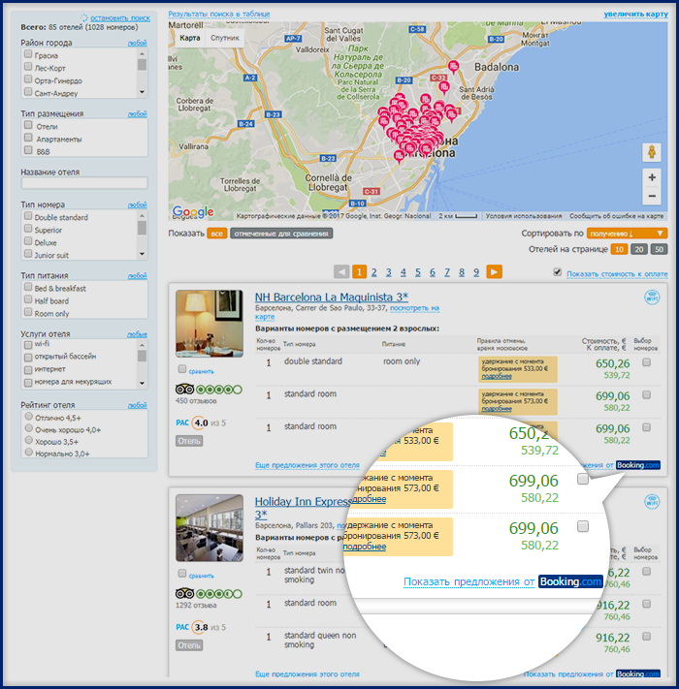679x689 pixels.
Task: Click увеличить карту link
Action: [x=636, y=15]
